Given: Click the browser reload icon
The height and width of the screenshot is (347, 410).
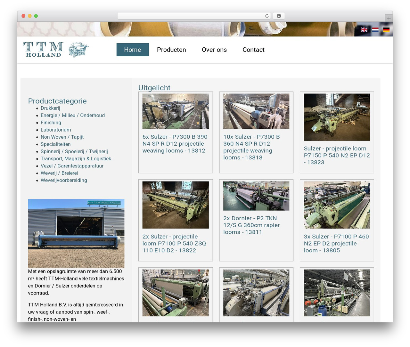Looking at the screenshot, I should click(266, 16).
